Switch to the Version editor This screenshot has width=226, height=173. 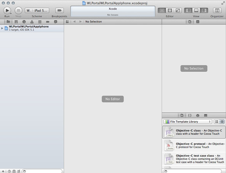[x=178, y=11]
